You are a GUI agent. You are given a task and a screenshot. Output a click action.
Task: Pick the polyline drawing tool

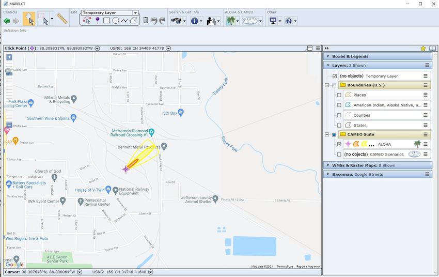(124, 21)
